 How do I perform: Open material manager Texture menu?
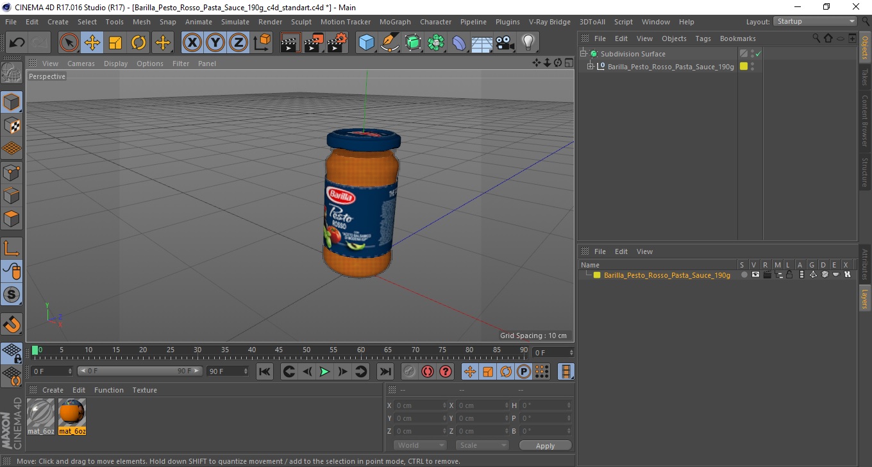tap(144, 390)
